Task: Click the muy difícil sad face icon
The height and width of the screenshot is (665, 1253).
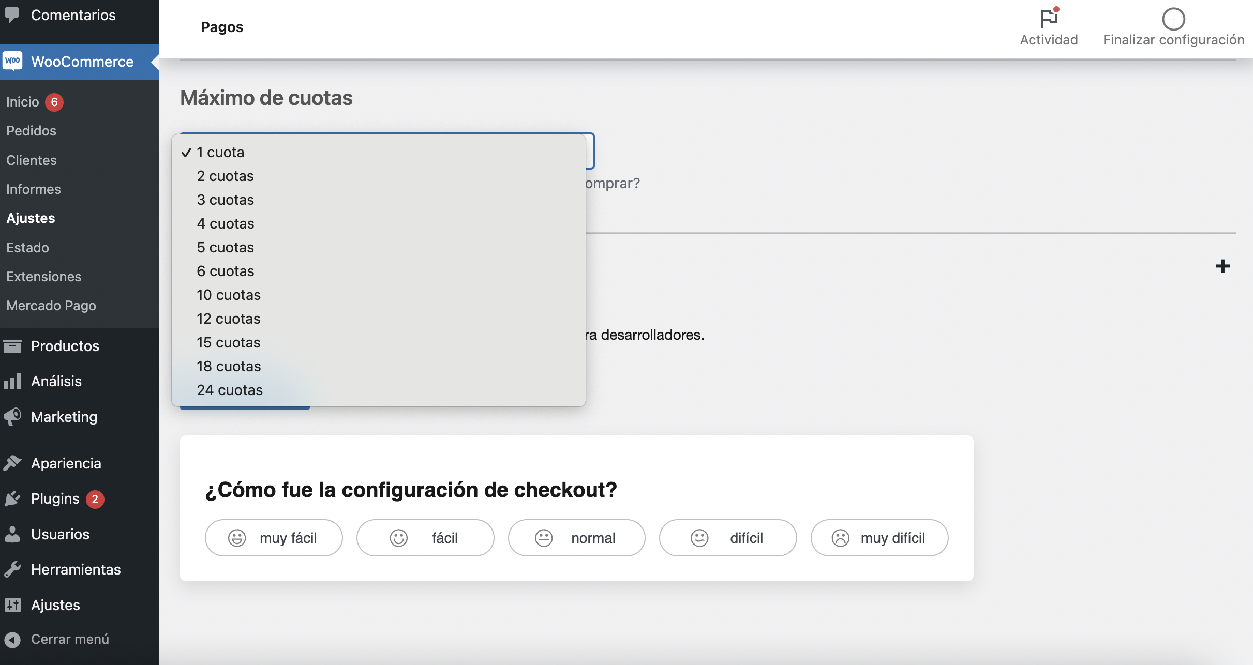Action: [840, 538]
